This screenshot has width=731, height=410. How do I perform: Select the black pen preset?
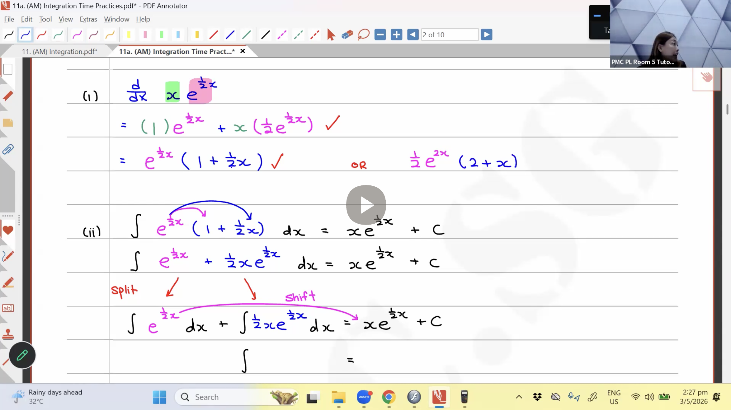[x=9, y=35]
